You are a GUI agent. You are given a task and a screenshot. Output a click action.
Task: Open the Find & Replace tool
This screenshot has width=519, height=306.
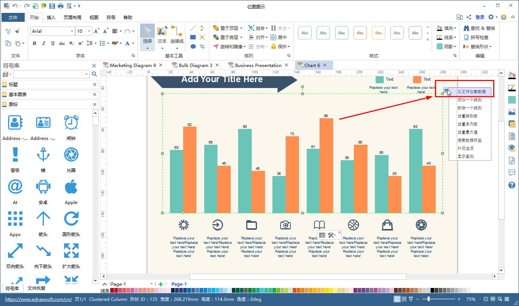coord(479,28)
